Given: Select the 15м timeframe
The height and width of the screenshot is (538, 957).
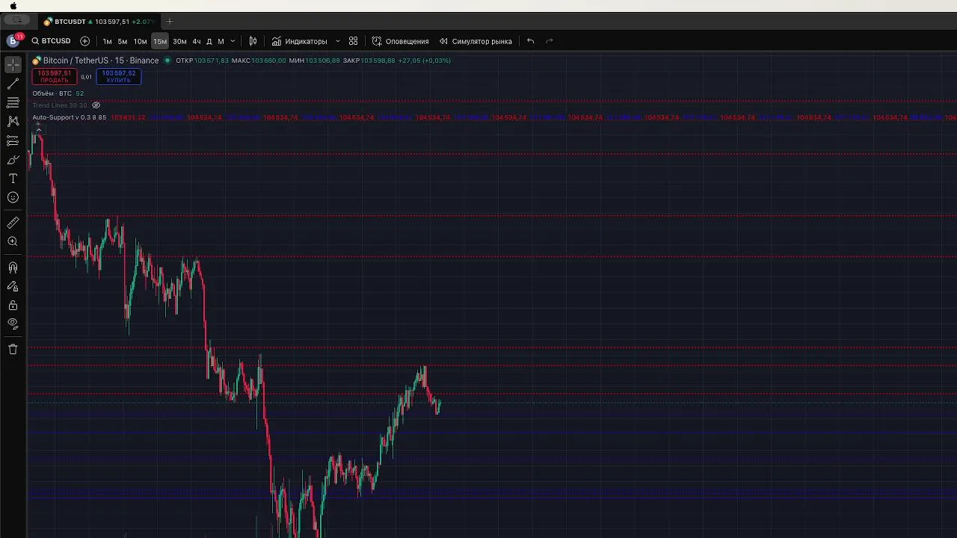Looking at the screenshot, I should point(160,41).
